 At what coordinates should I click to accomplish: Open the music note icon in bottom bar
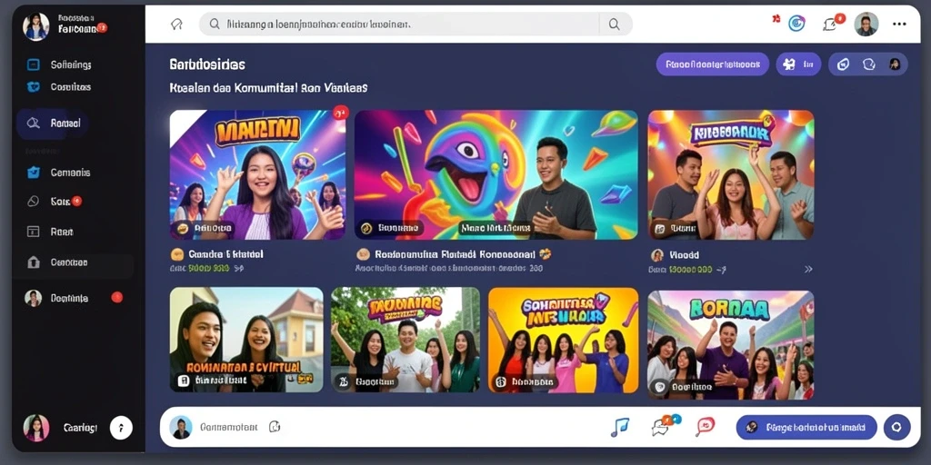619,427
